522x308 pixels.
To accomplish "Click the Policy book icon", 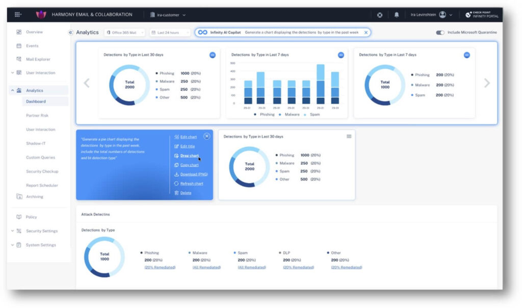I will coord(19,217).
